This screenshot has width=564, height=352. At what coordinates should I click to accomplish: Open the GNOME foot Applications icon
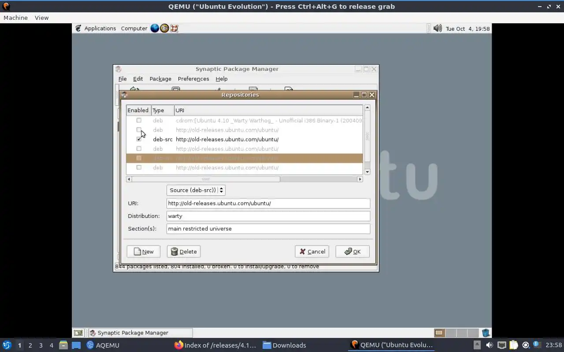tap(78, 28)
